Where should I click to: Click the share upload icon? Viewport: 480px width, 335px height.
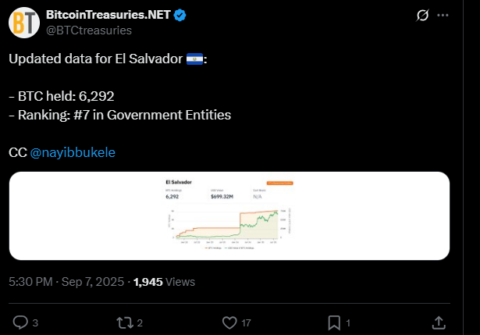click(439, 322)
